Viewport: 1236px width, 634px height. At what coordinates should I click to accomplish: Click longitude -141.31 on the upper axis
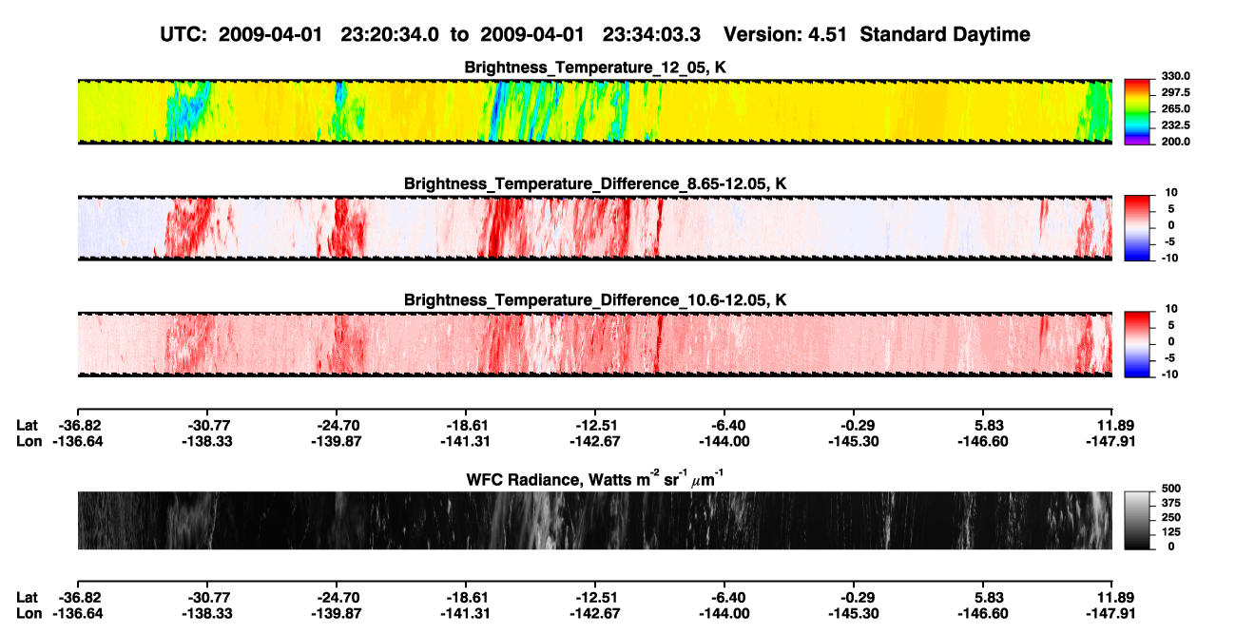point(465,441)
